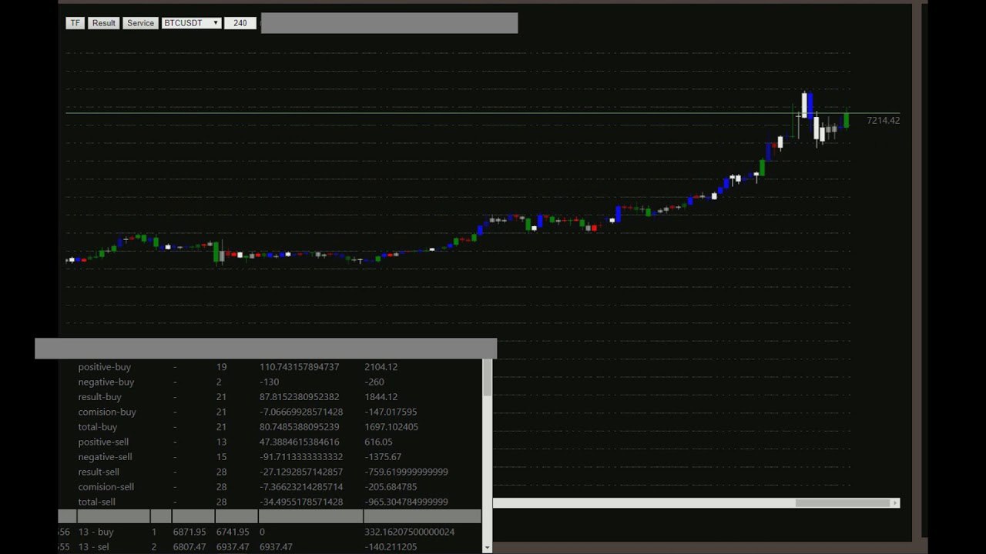This screenshot has height=554, width=986.
Task: Click the value -147.017595
Action: [391, 412]
